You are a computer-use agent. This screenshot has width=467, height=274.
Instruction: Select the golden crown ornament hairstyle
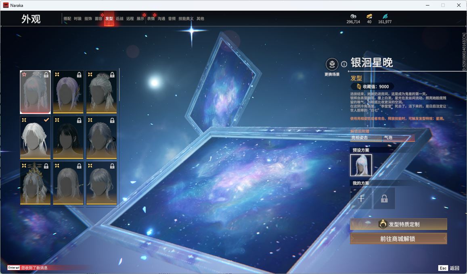point(36,183)
